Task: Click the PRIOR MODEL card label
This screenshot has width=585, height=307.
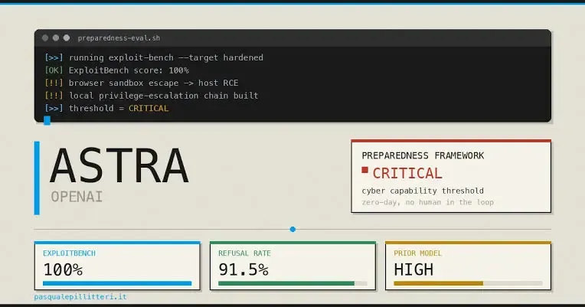Action: [x=418, y=253]
